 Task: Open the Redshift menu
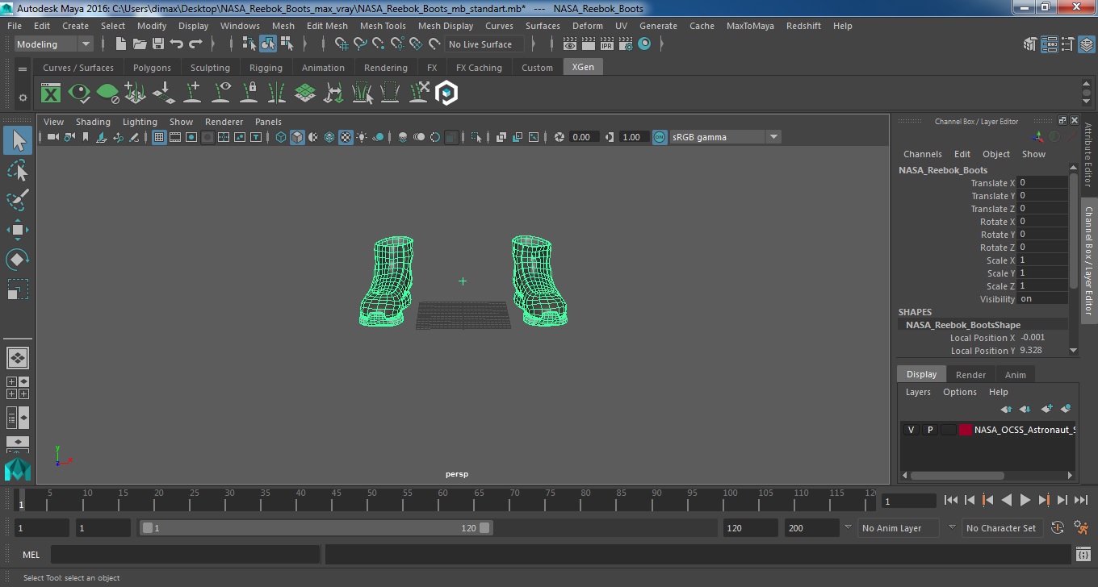click(x=803, y=26)
